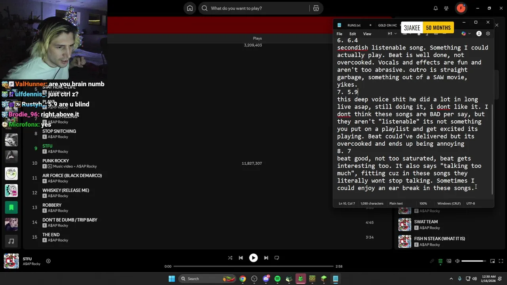507x285 pixels.
Task: Open the Notepad Edit menu
Action: [x=353, y=34]
